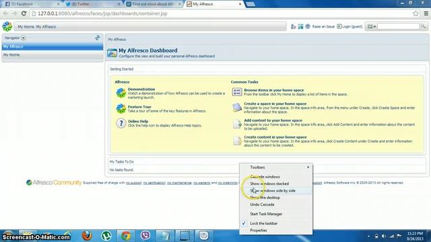
Task: Click the Add content document icon
Action: point(237,124)
